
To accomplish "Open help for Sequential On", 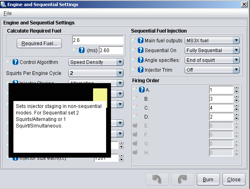I will (141, 50).
